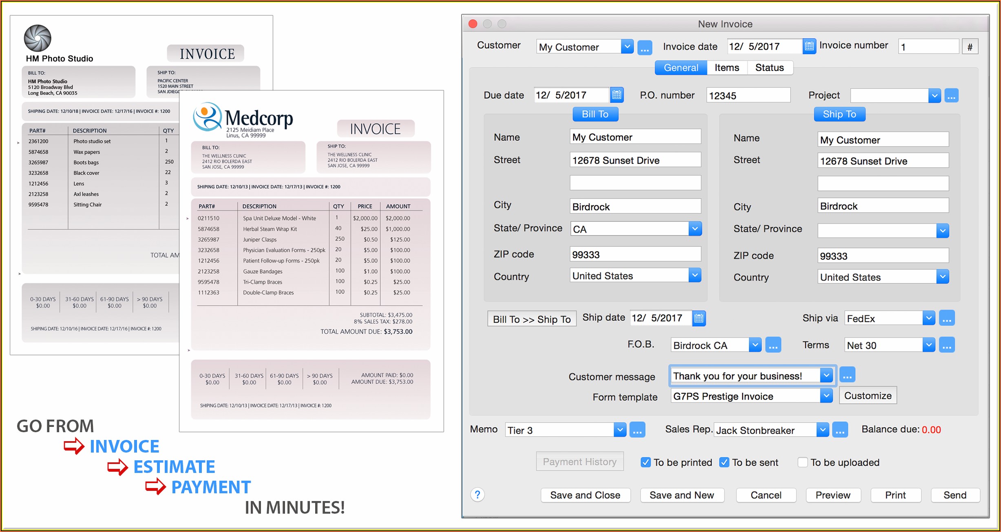Viewport: 1001px width, 532px height.
Task: Expand the Terms Net 30 dropdown
Action: (x=928, y=345)
